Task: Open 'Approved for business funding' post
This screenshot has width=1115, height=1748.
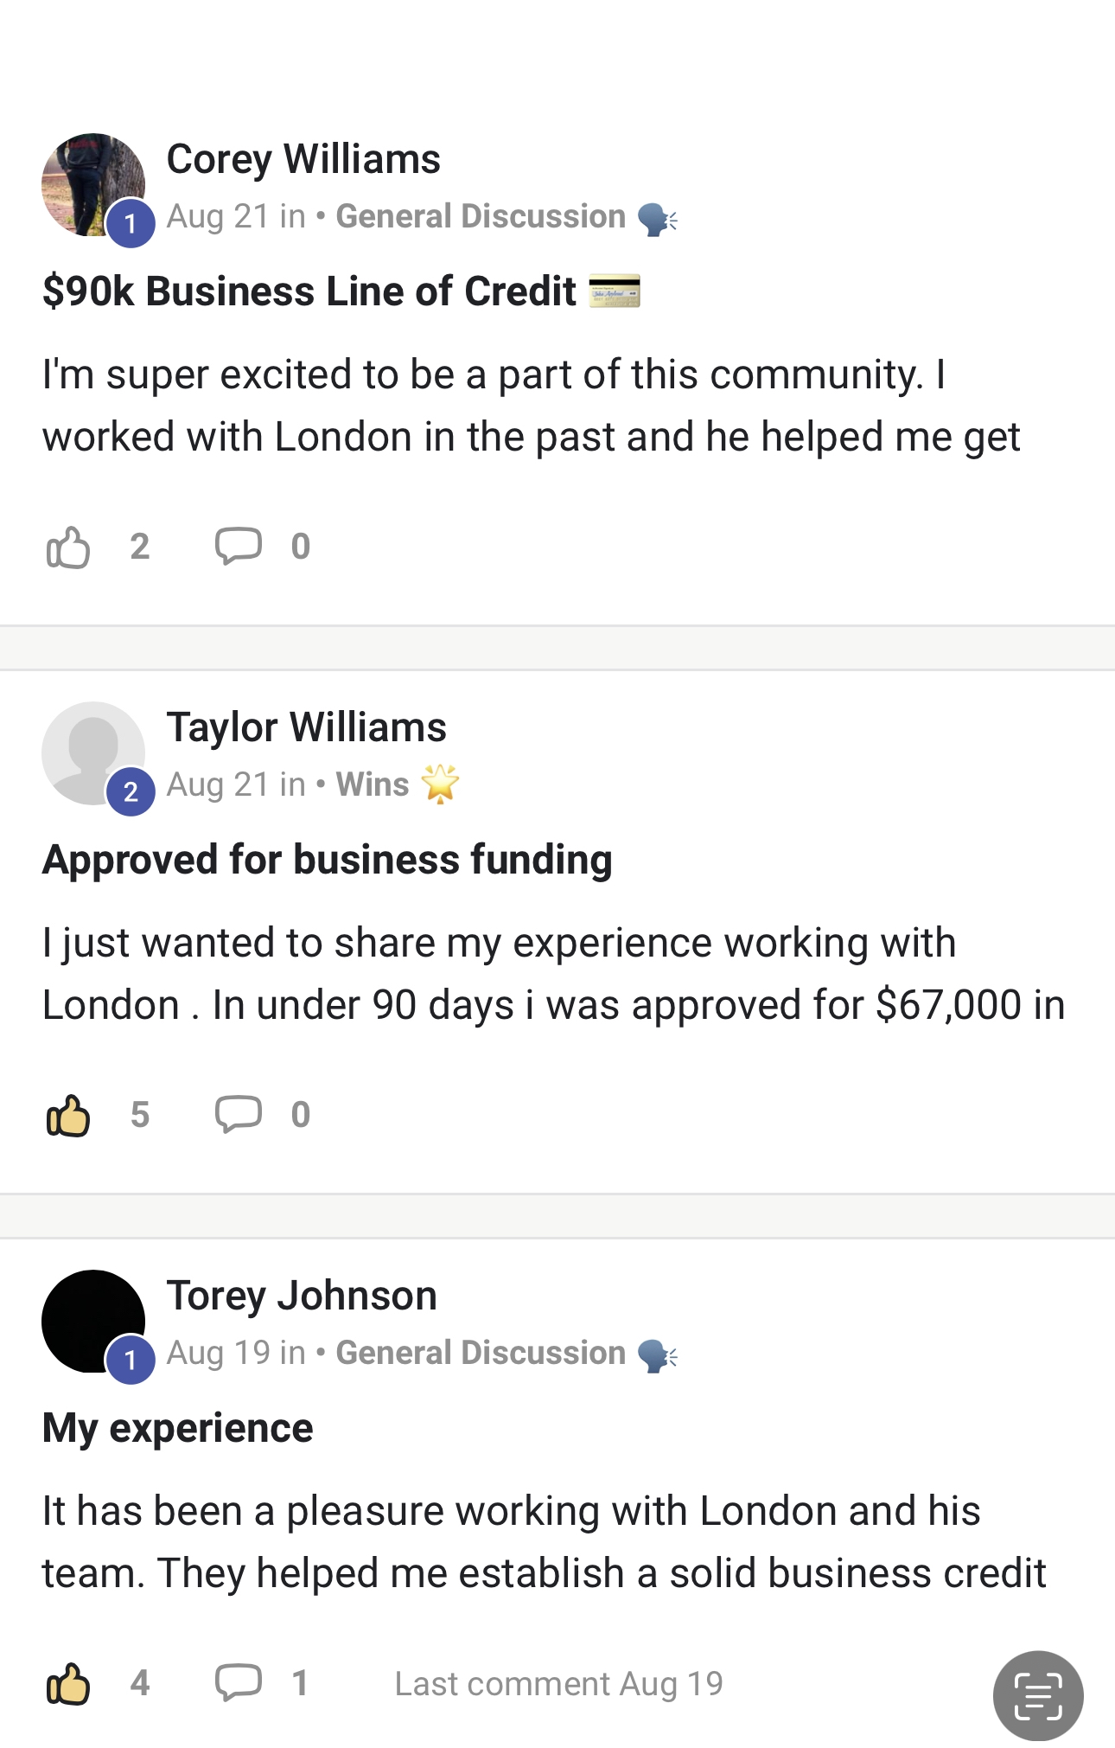Action: pyautogui.click(x=328, y=860)
